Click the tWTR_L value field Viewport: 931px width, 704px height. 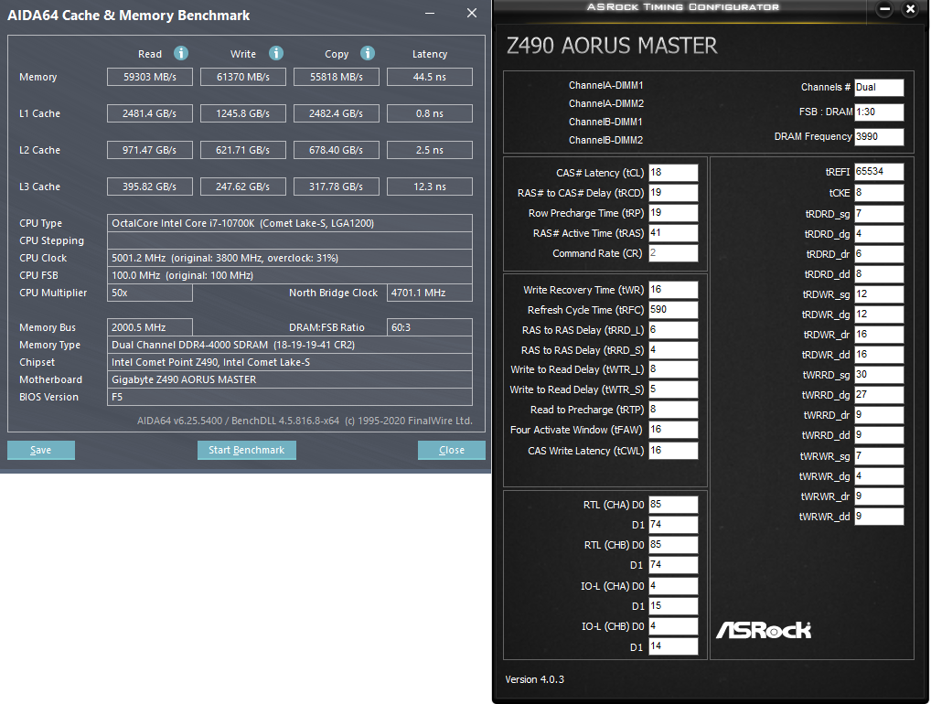coord(673,369)
